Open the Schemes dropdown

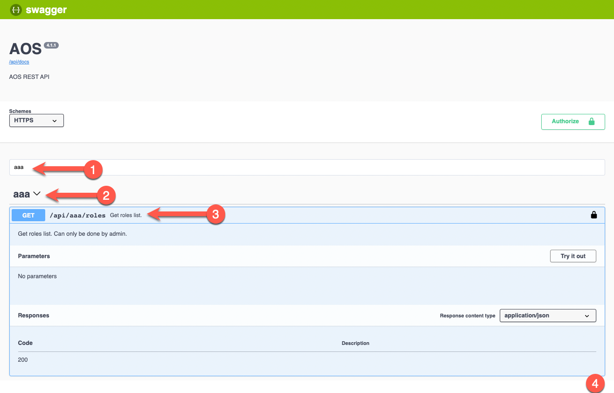click(36, 120)
